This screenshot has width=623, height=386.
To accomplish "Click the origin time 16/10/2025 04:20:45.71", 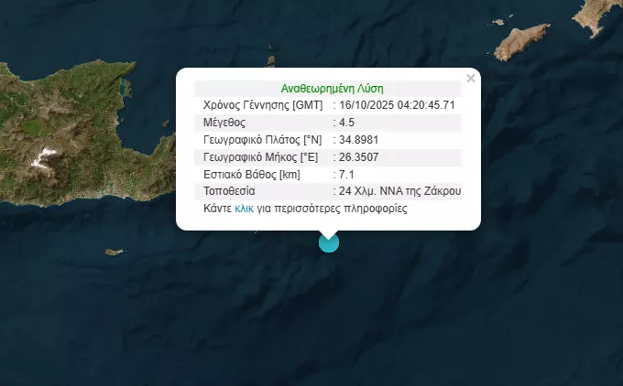I will [x=397, y=105].
